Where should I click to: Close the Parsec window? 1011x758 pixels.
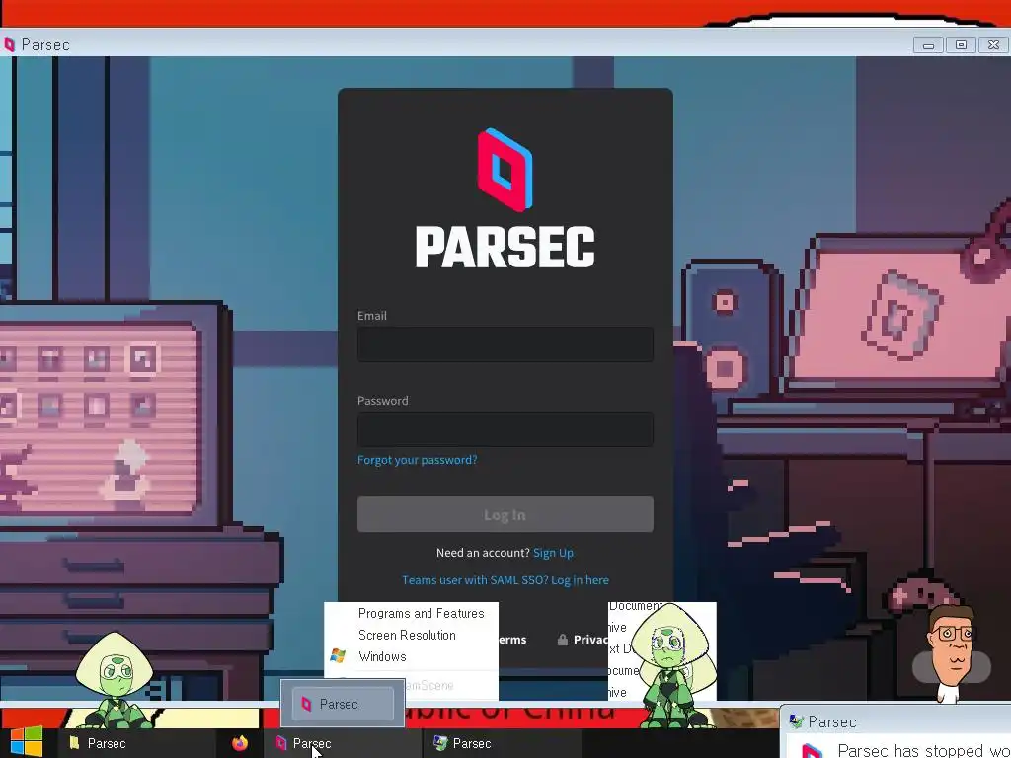click(993, 45)
